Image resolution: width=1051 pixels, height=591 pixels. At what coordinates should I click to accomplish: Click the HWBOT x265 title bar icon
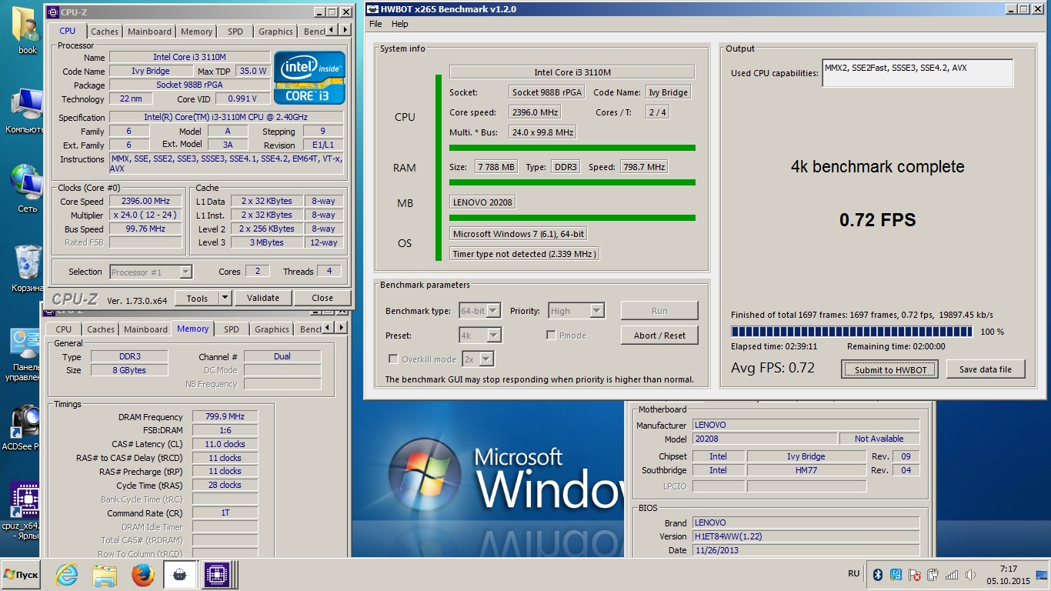pyautogui.click(x=373, y=9)
